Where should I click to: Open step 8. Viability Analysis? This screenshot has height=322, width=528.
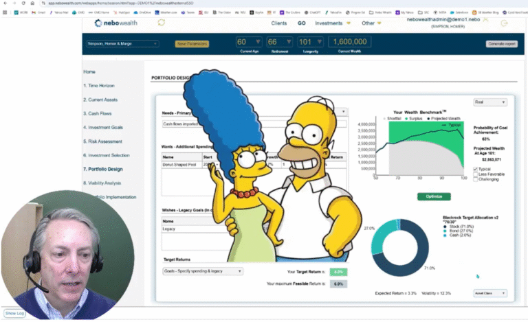[x=102, y=183]
